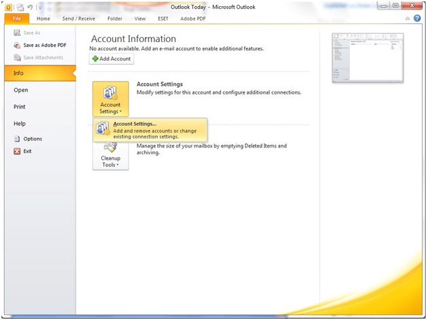Click the Save As icon
The width and height of the screenshot is (427, 320).
[17, 33]
